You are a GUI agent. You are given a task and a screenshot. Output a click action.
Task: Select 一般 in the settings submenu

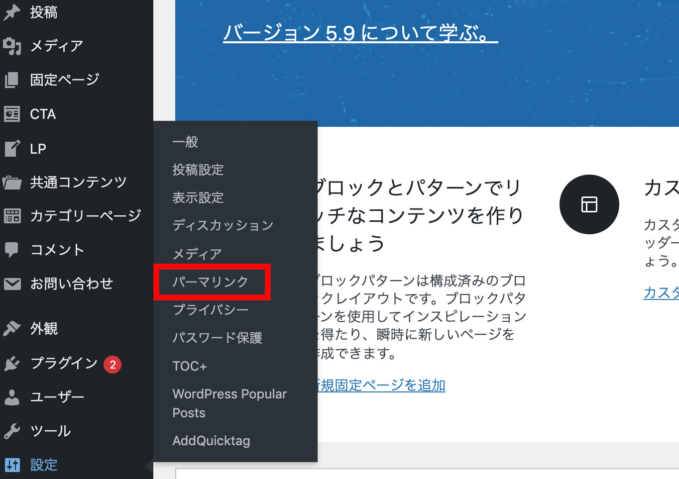[185, 142]
